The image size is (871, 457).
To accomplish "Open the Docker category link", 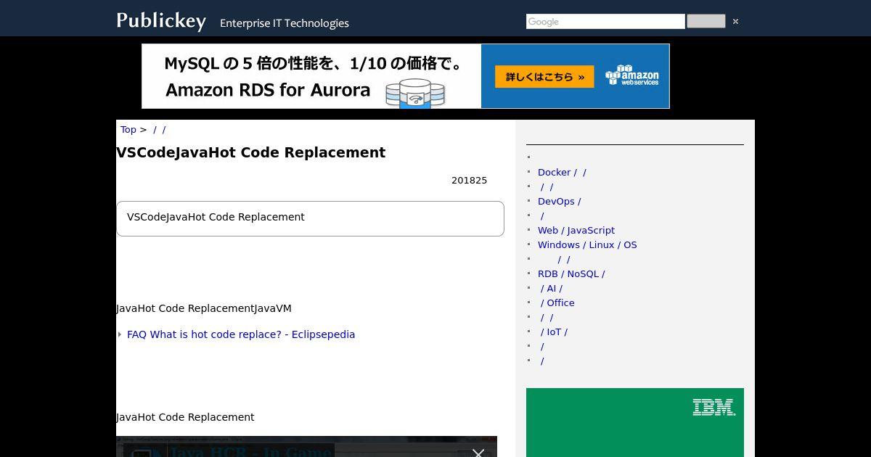I will [x=562, y=172].
